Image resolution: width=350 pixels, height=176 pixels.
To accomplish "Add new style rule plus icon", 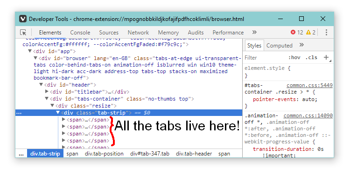I will (x=326, y=57).
